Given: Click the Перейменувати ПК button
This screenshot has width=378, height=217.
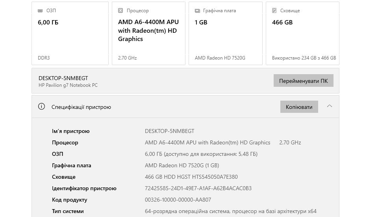Looking at the screenshot, I should click(x=304, y=80).
